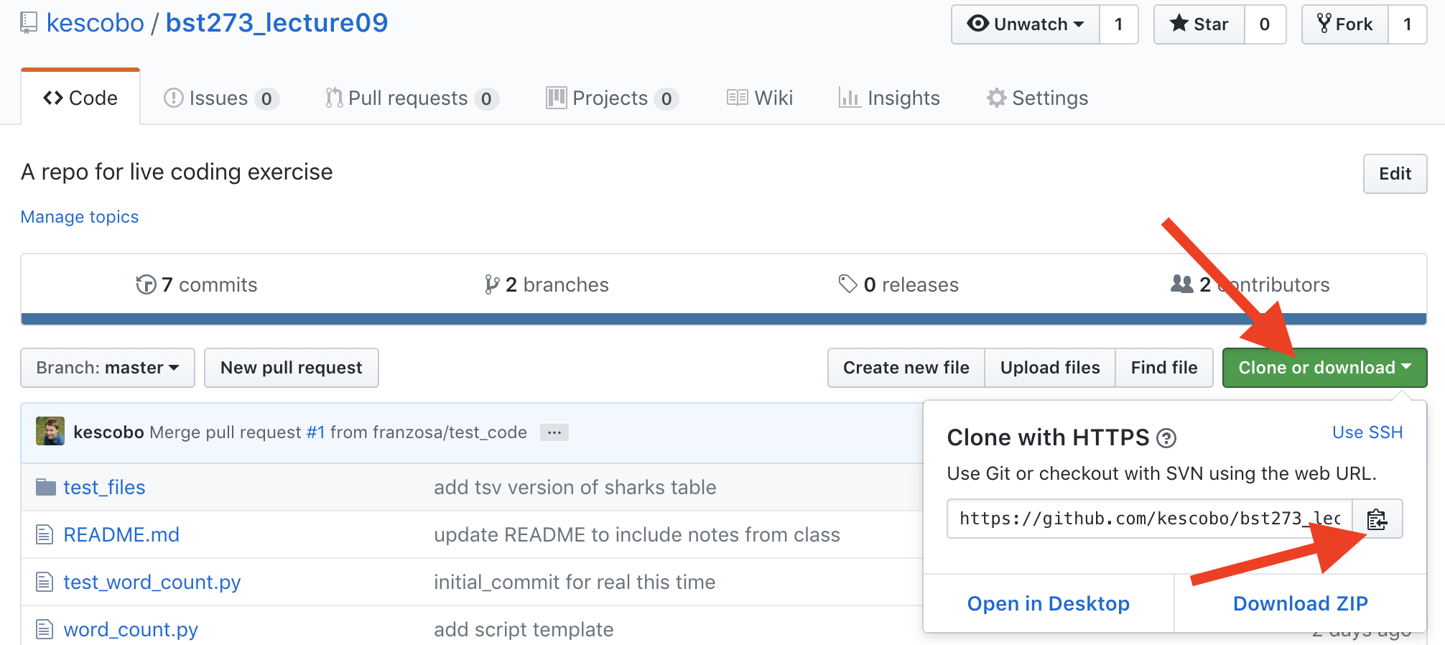Viewport: 1445px width, 645px height.
Task: Switch to Use SSH clone option
Action: pyautogui.click(x=1367, y=432)
